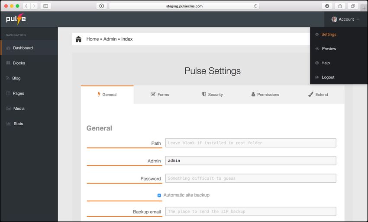368x222 pixels.
Task: Click the Admin breadcrumb link
Action: point(110,39)
